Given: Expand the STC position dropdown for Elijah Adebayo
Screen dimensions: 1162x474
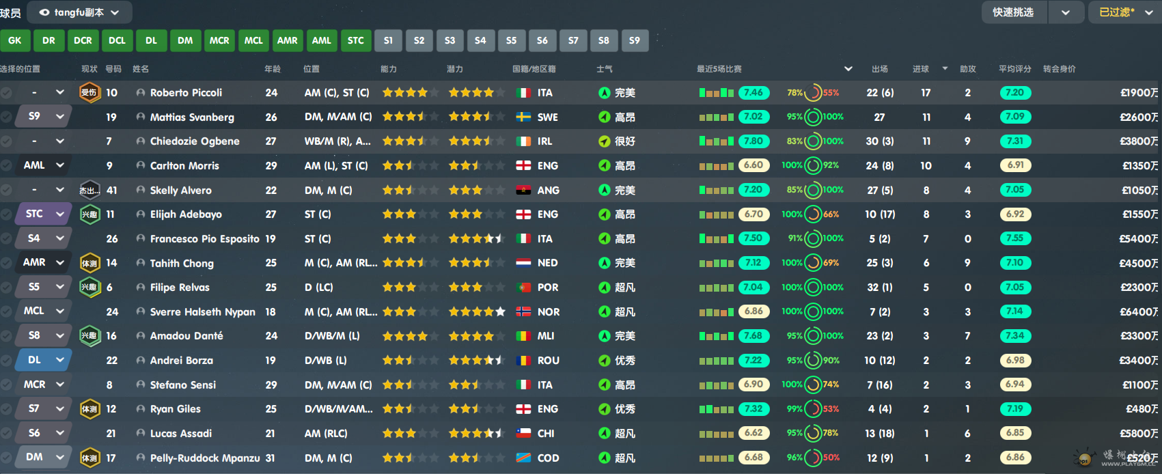Looking at the screenshot, I should tap(60, 214).
